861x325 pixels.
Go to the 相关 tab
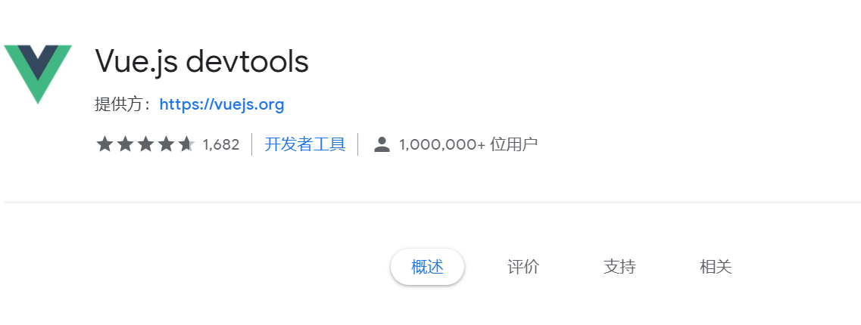716,267
